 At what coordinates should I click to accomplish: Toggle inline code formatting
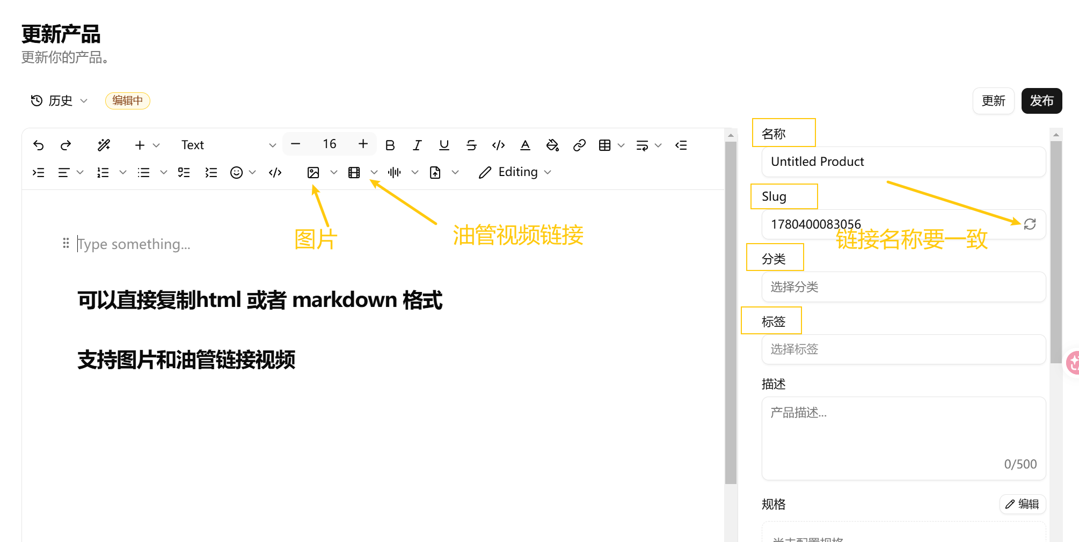click(498, 145)
